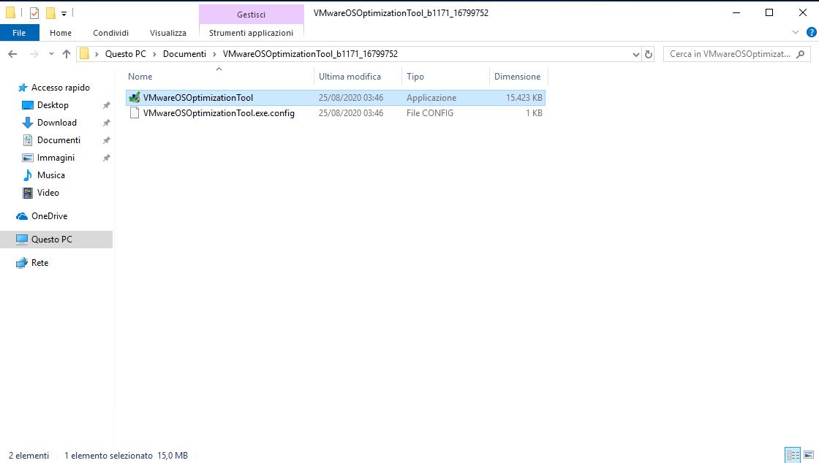The width and height of the screenshot is (819, 463).
Task: Sort by Ultima modifica column header
Action: (358, 76)
